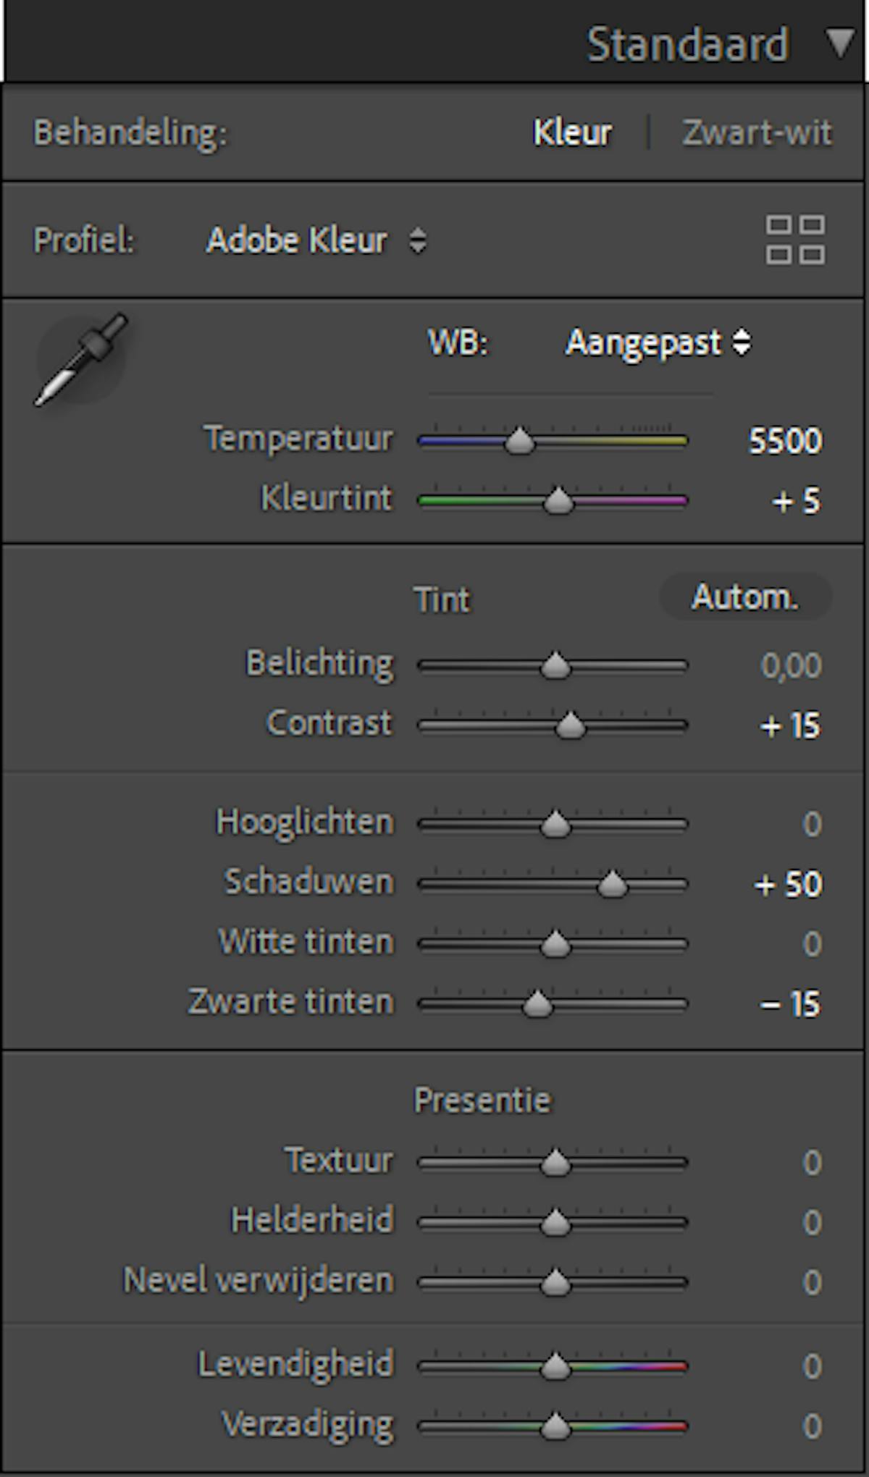869x1477 pixels.
Task: Click the Zwarte tinten slider handle
Action: 537,1004
